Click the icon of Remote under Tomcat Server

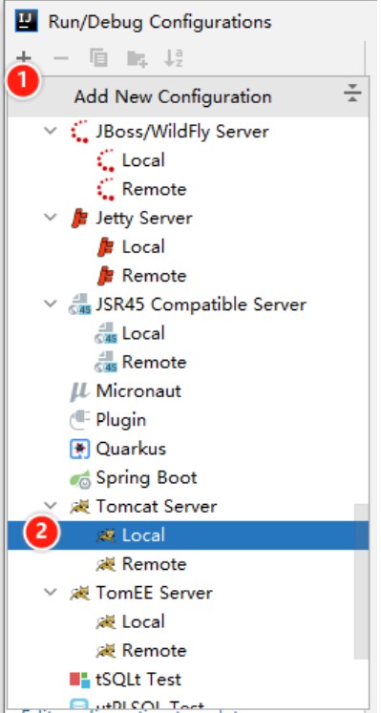click(x=106, y=564)
